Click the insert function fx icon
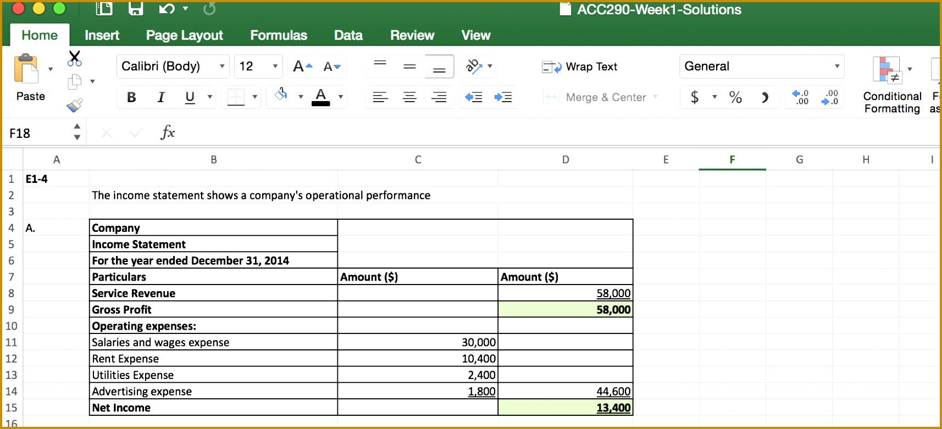942x429 pixels. pyautogui.click(x=168, y=132)
